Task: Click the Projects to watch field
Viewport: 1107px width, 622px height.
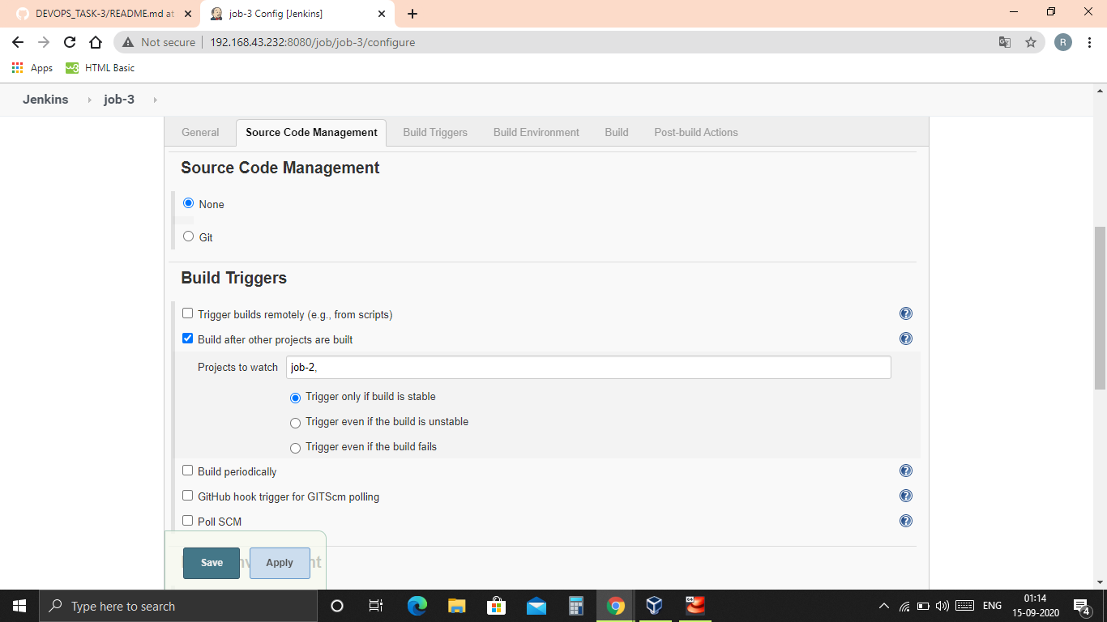Action: click(588, 367)
